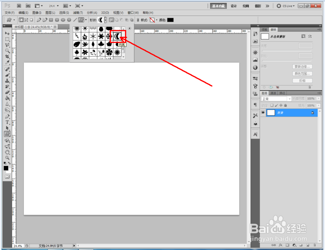Select the Sharpen/Blur triangle tool
325x250 pixels.
(7, 104)
